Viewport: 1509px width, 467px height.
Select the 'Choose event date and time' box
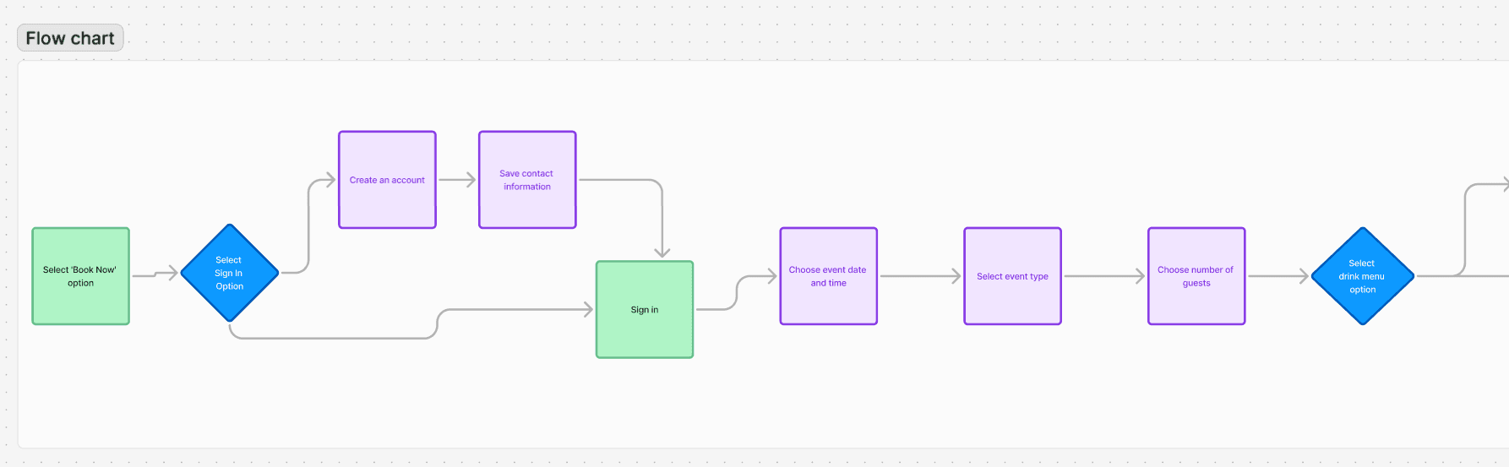[x=829, y=276]
